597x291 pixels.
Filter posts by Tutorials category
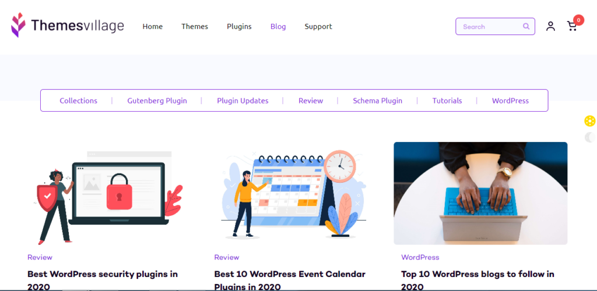tap(447, 101)
